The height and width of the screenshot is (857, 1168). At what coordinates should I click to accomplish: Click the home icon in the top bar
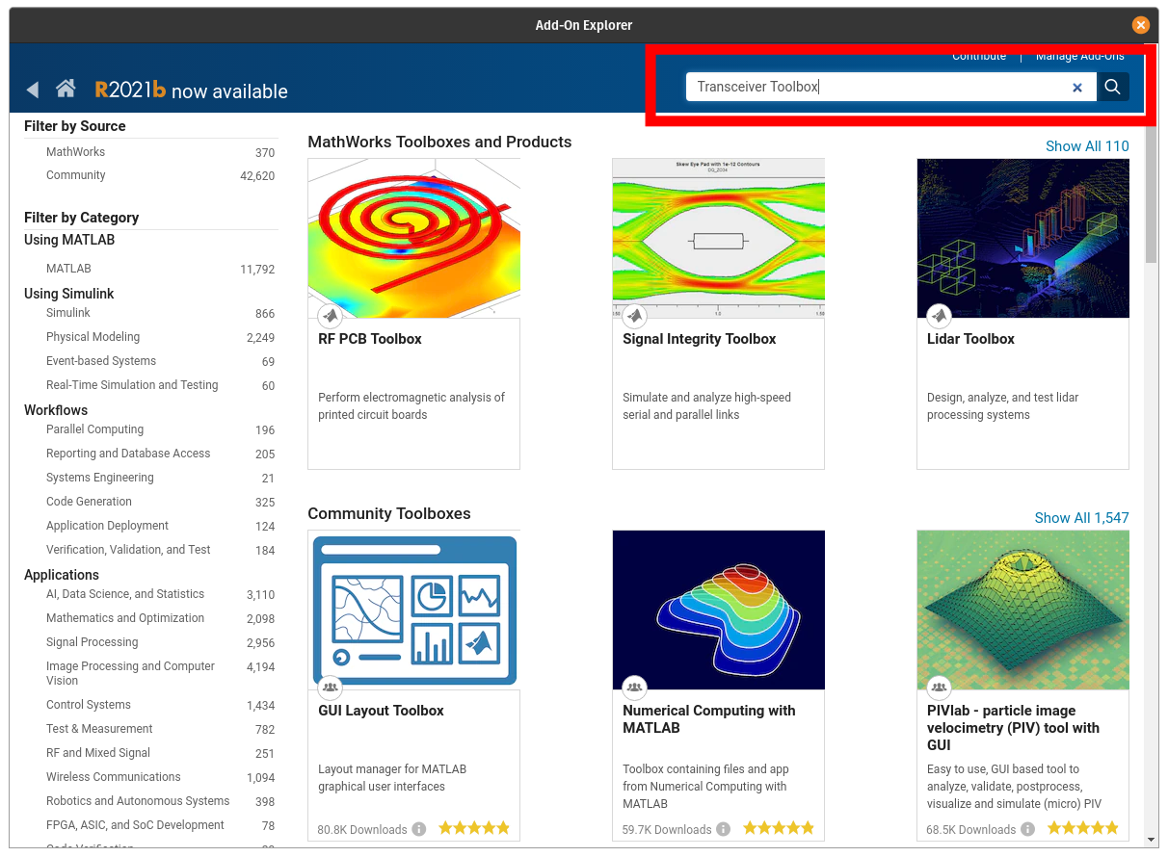pyautogui.click(x=65, y=88)
